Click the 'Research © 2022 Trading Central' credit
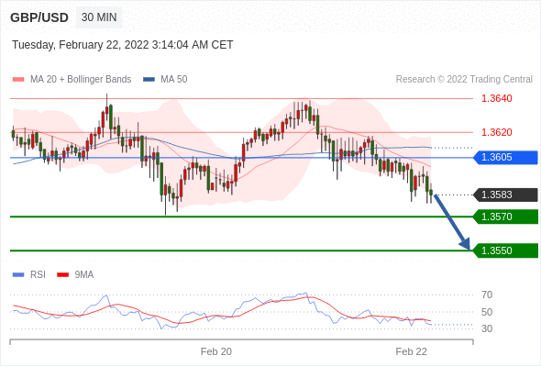The height and width of the screenshot is (367, 541). click(464, 80)
